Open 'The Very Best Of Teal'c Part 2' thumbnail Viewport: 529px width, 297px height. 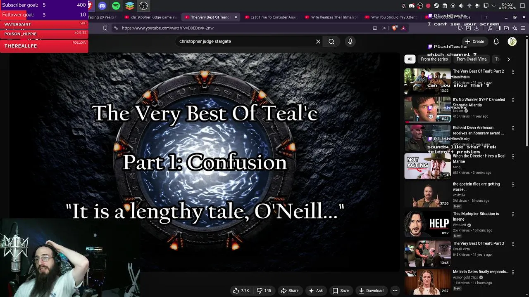point(427,81)
